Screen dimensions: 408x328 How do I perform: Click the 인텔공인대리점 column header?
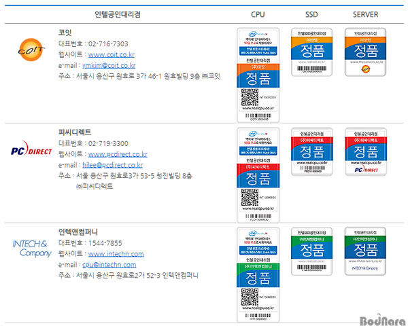coord(118,14)
